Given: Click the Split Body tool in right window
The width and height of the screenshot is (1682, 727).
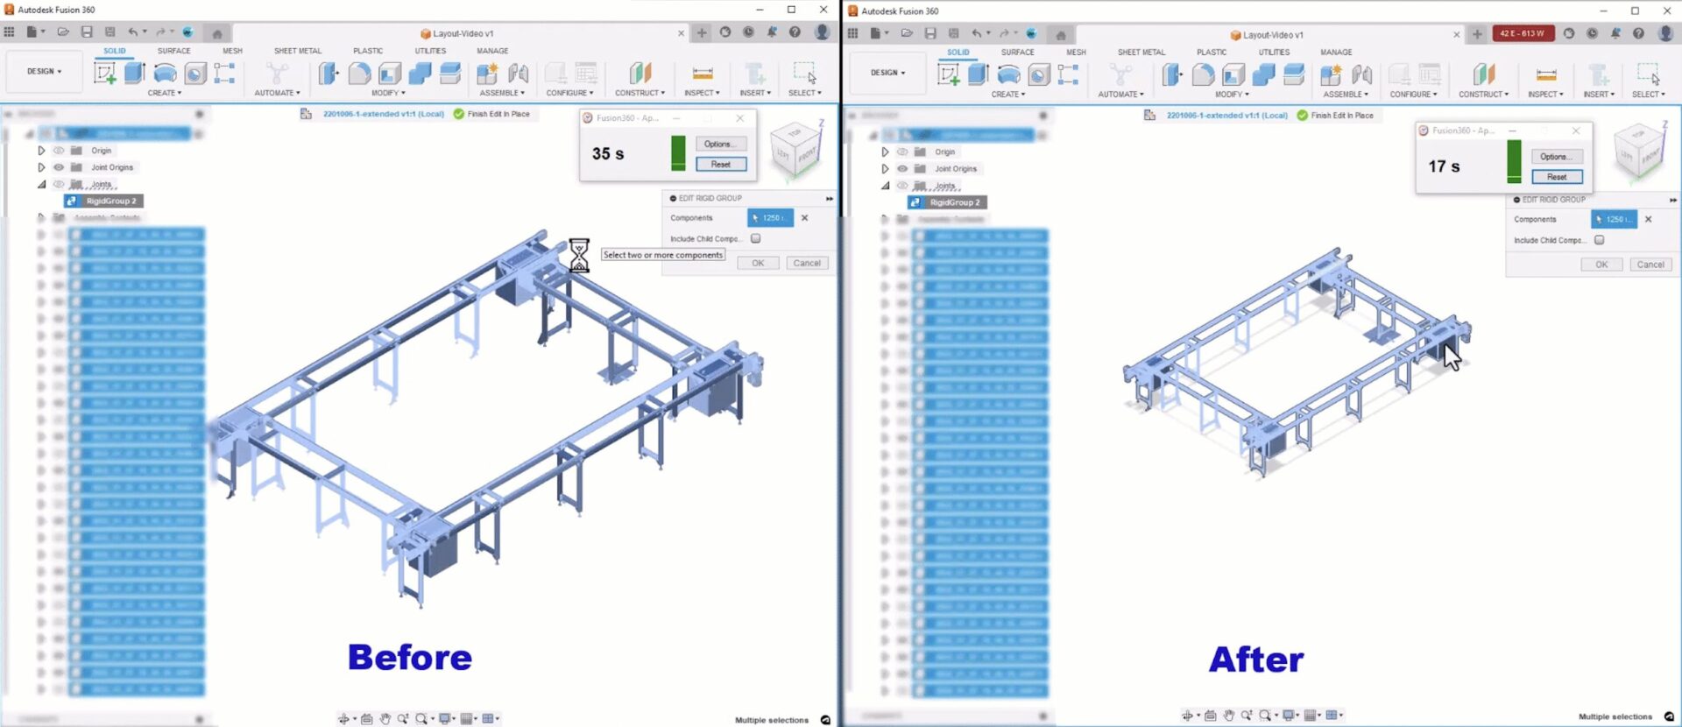Looking at the screenshot, I should tap(1294, 74).
